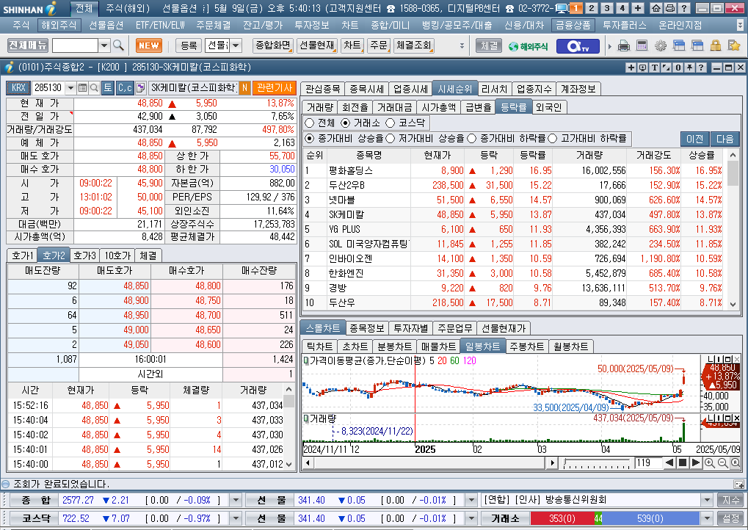Expand the menu bar overflow arrow
This screenshot has height=530, width=748.
[741, 25]
